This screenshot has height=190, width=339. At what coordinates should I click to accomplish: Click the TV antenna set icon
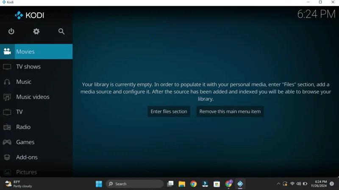(7, 112)
